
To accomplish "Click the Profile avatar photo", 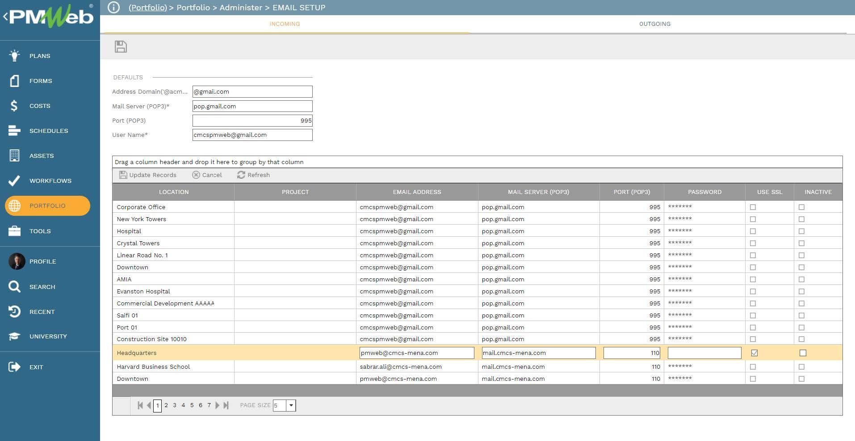I will (17, 261).
